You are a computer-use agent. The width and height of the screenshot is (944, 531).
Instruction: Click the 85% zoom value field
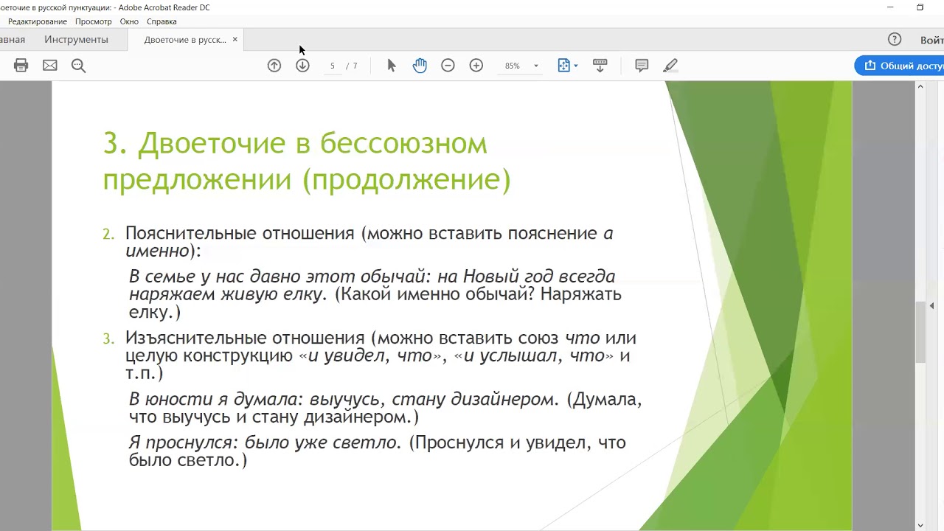[513, 66]
